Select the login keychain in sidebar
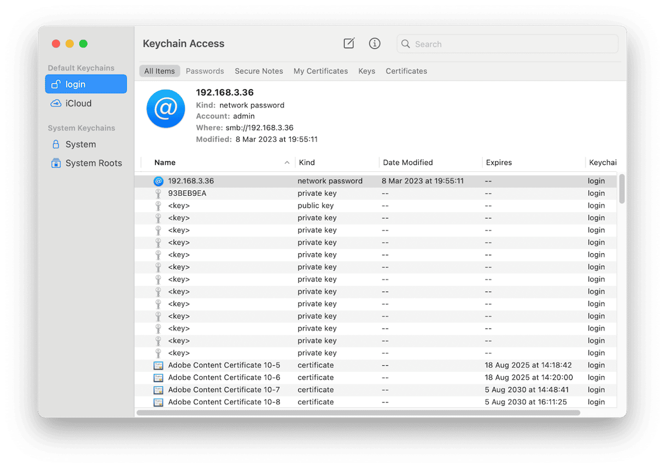665x468 pixels. click(x=86, y=84)
